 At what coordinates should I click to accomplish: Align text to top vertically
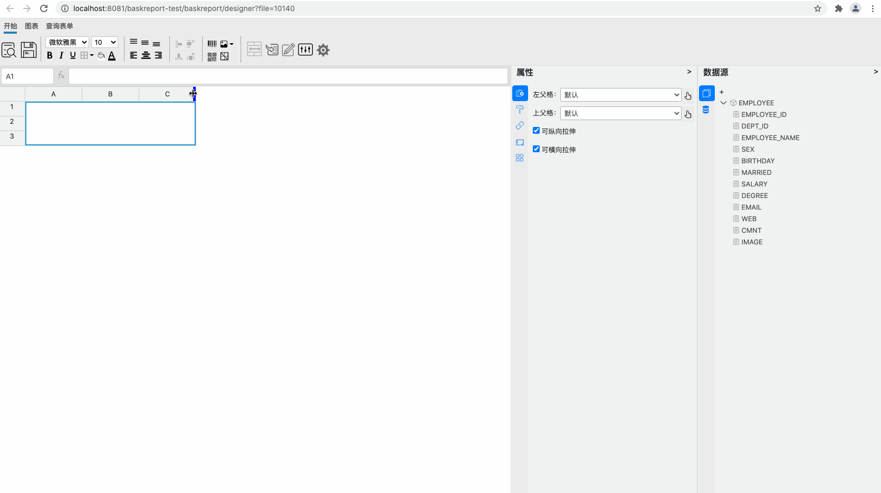[133, 43]
